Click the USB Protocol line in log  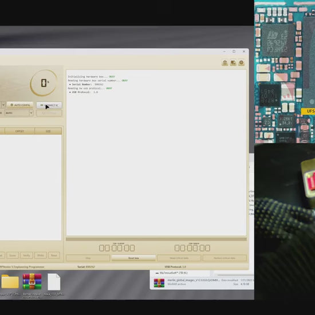84,92
